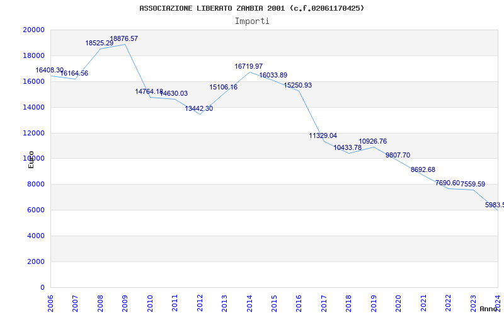Click x-axis year label 2019
The height and width of the screenshot is (315, 504).
(374, 303)
